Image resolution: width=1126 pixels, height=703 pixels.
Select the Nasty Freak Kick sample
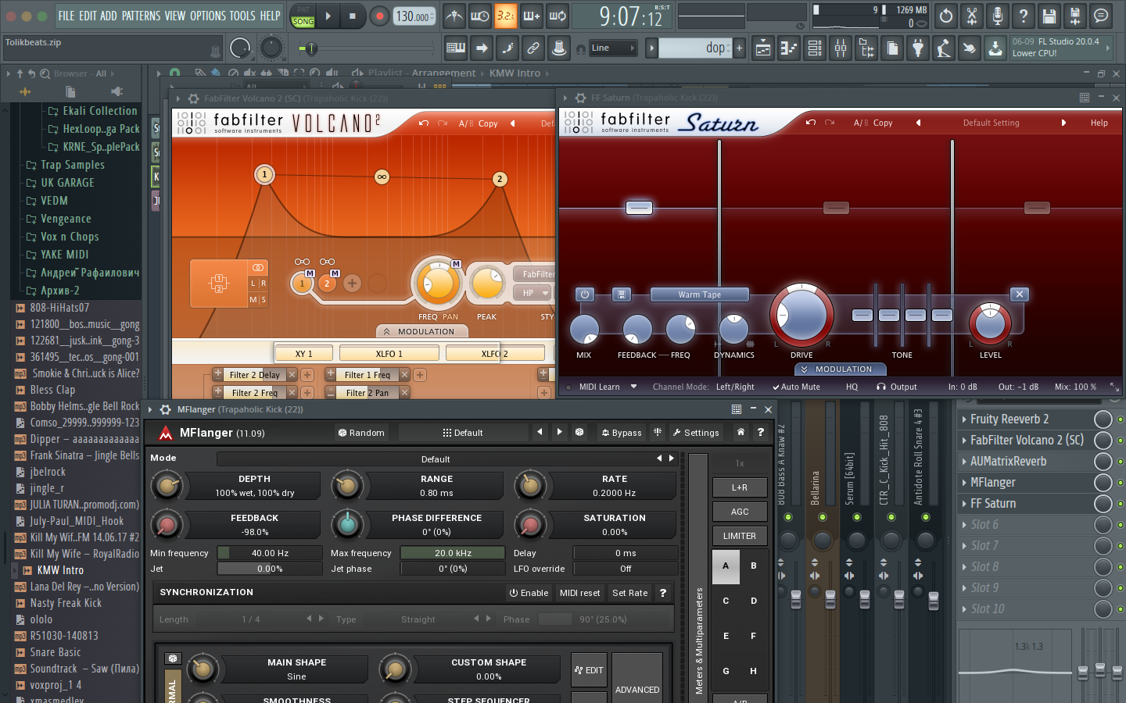point(66,603)
